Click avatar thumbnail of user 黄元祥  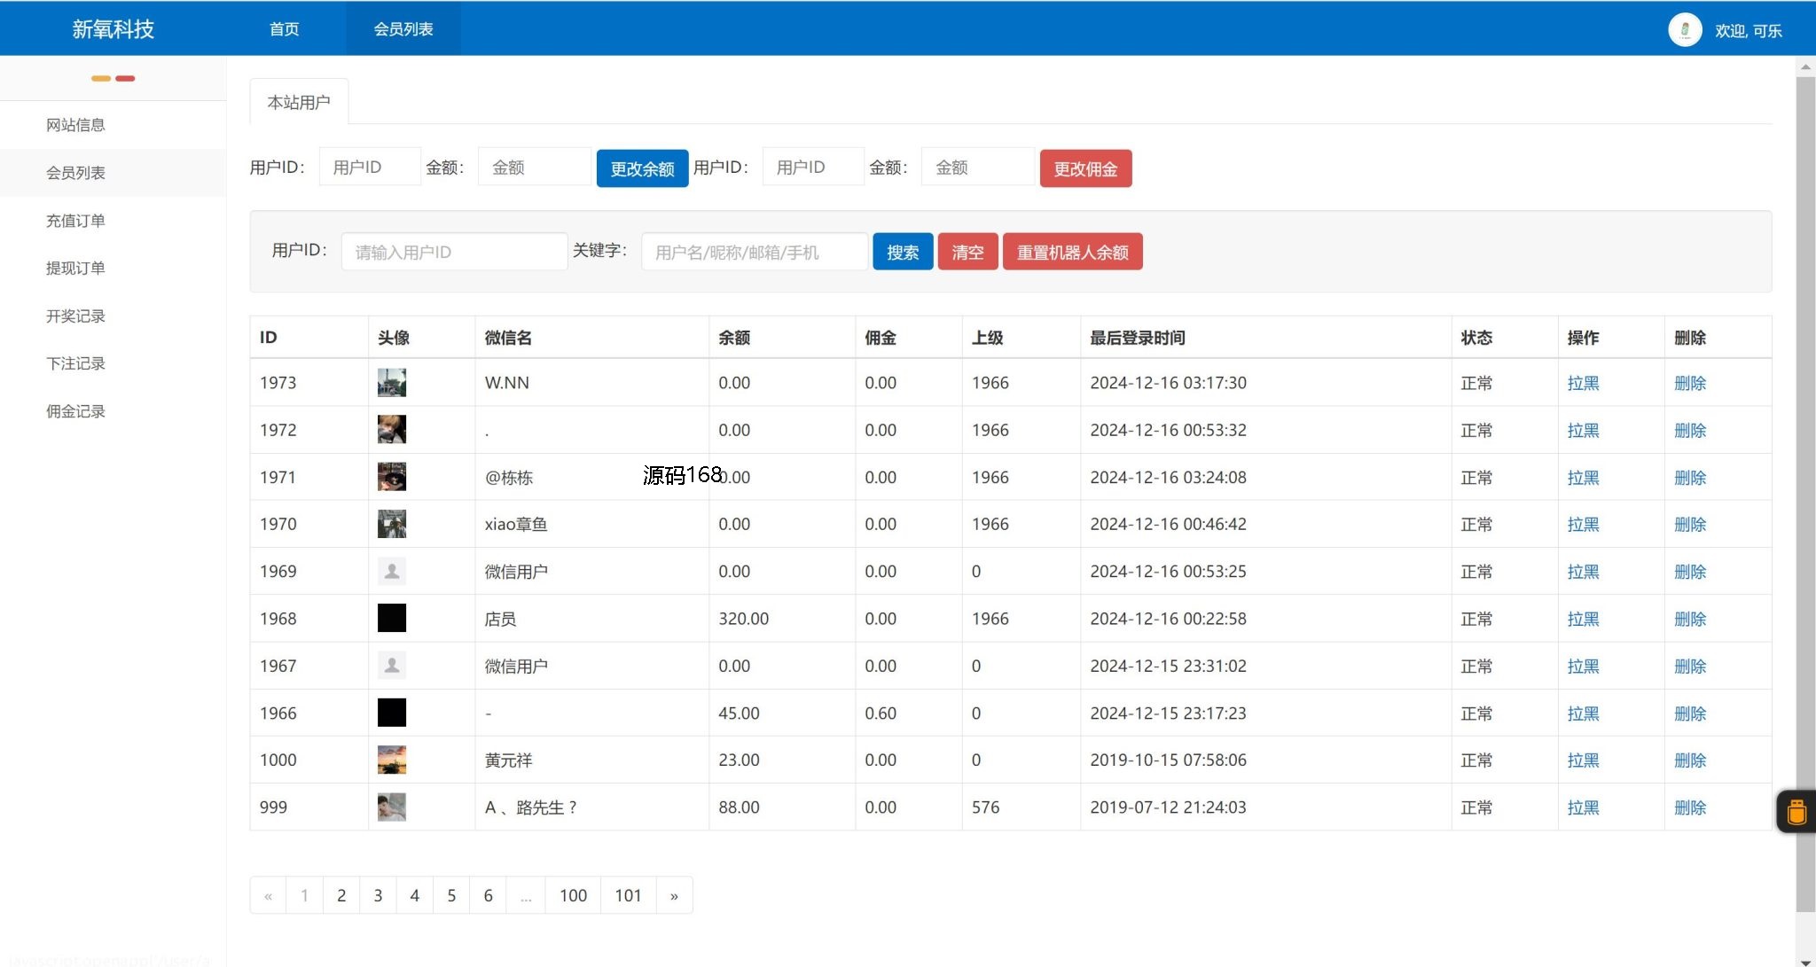tap(391, 760)
